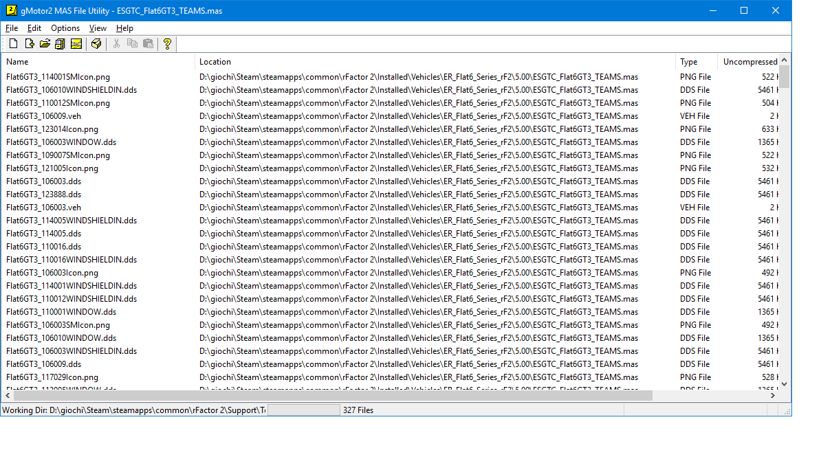The image size is (832, 468).
Task: Select file Flat6GT3_110012SMIcon.png
Action: click(x=58, y=103)
